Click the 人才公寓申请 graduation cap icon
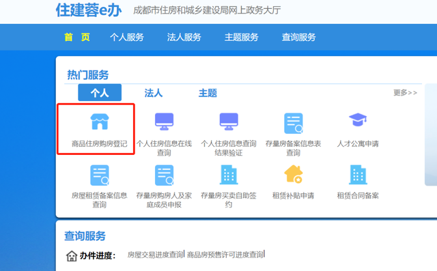 358,119
